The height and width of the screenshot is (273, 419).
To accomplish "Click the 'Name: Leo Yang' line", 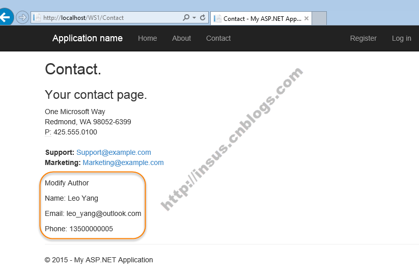I will pyautogui.click(x=71, y=198).
